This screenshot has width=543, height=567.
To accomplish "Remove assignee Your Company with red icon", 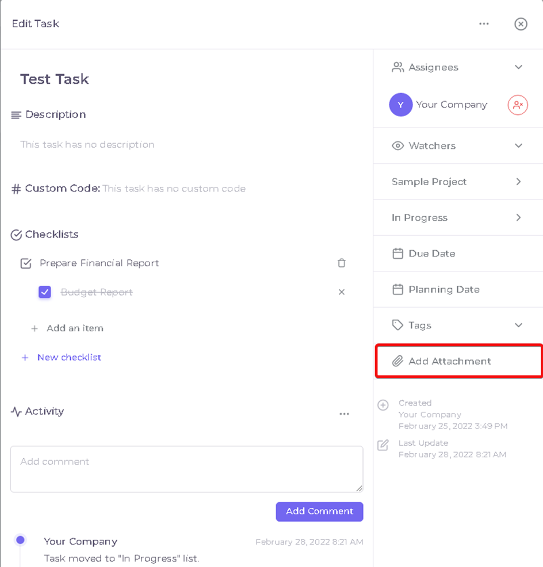I will pyautogui.click(x=518, y=105).
